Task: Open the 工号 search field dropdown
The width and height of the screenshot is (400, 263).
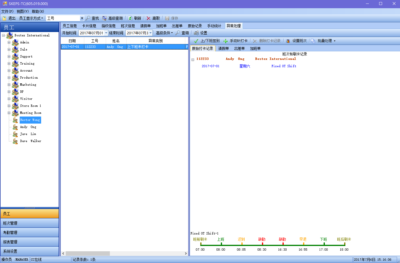Action: pos(82,18)
